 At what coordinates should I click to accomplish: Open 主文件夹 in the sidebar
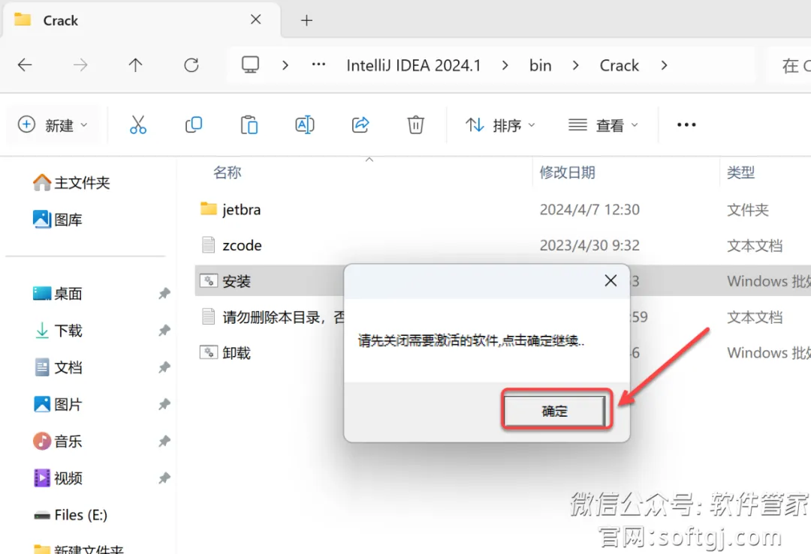coord(71,183)
